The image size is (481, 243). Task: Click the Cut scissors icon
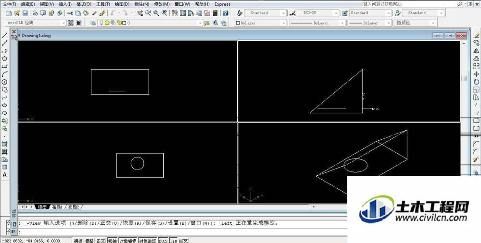click(70, 13)
